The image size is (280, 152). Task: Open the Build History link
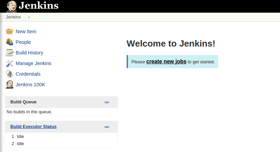tap(30, 53)
